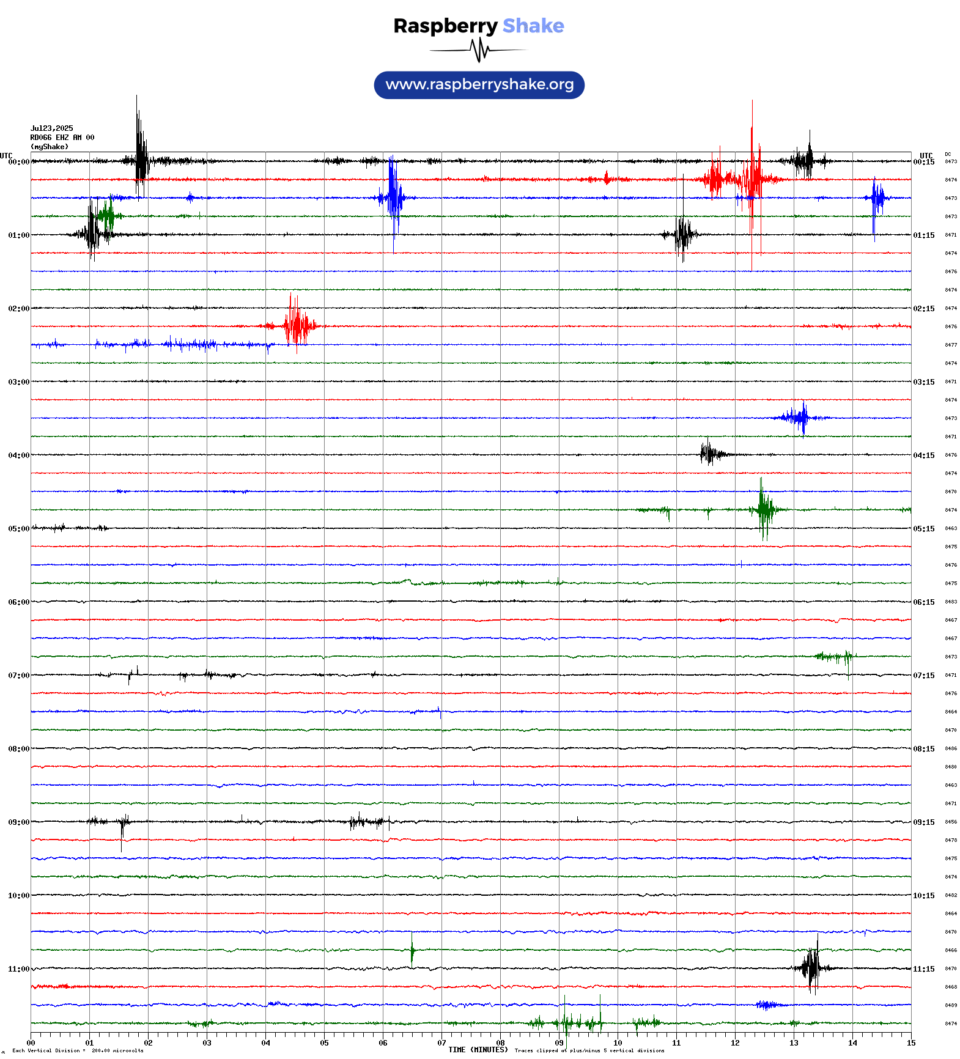The image size is (960, 1059).
Task: Click the 04:15 label on right axis
Action: (923, 456)
